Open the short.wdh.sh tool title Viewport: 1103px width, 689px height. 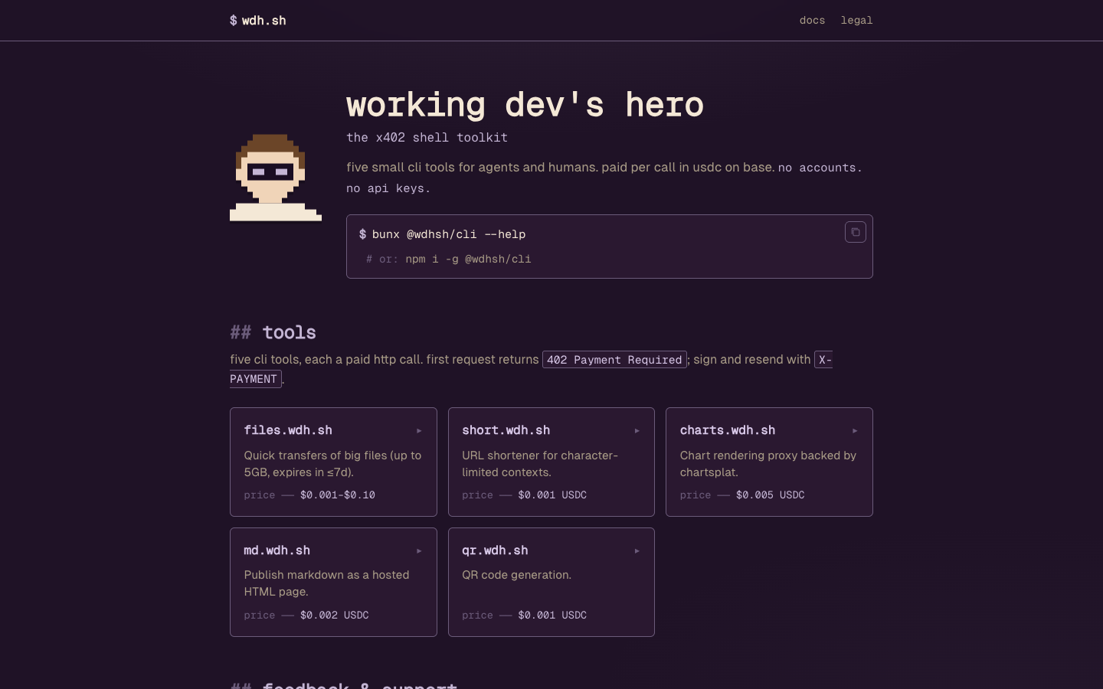(506, 430)
